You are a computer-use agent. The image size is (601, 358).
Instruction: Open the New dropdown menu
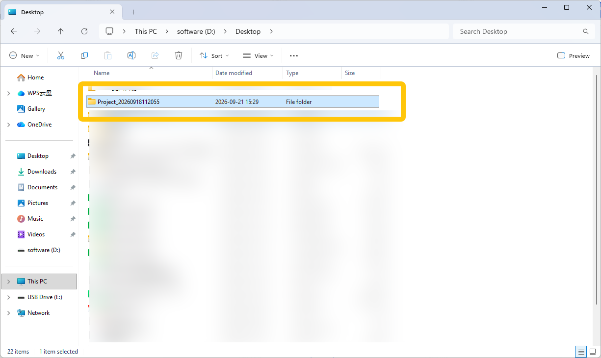point(25,56)
